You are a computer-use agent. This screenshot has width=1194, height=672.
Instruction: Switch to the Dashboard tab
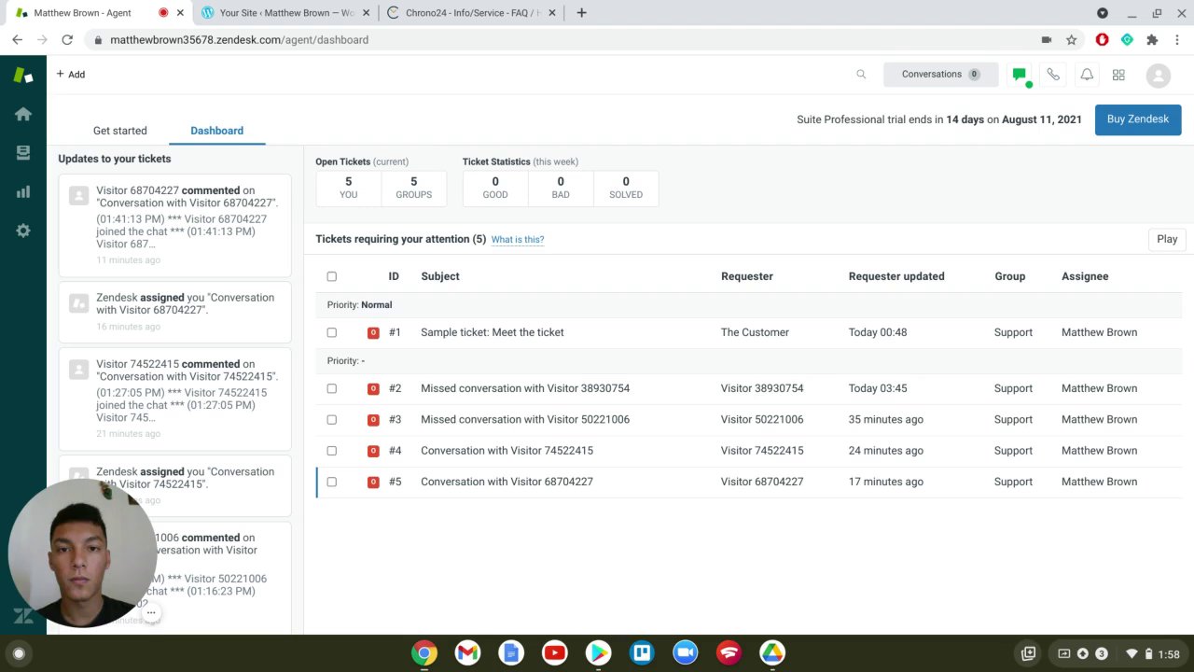pos(217,131)
